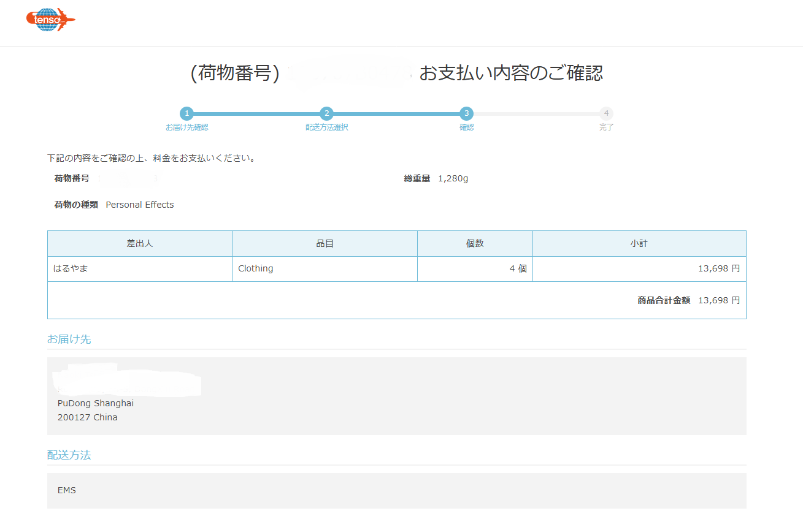Click the 差出人 column header
This screenshot has height=519, width=803.
(x=140, y=243)
